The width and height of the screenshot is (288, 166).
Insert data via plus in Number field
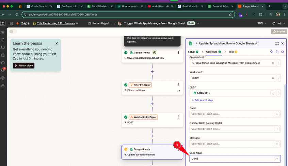coord(277,129)
